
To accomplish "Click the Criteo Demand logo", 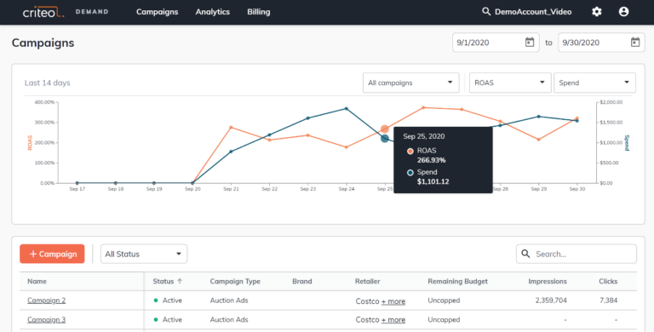I will [x=66, y=12].
